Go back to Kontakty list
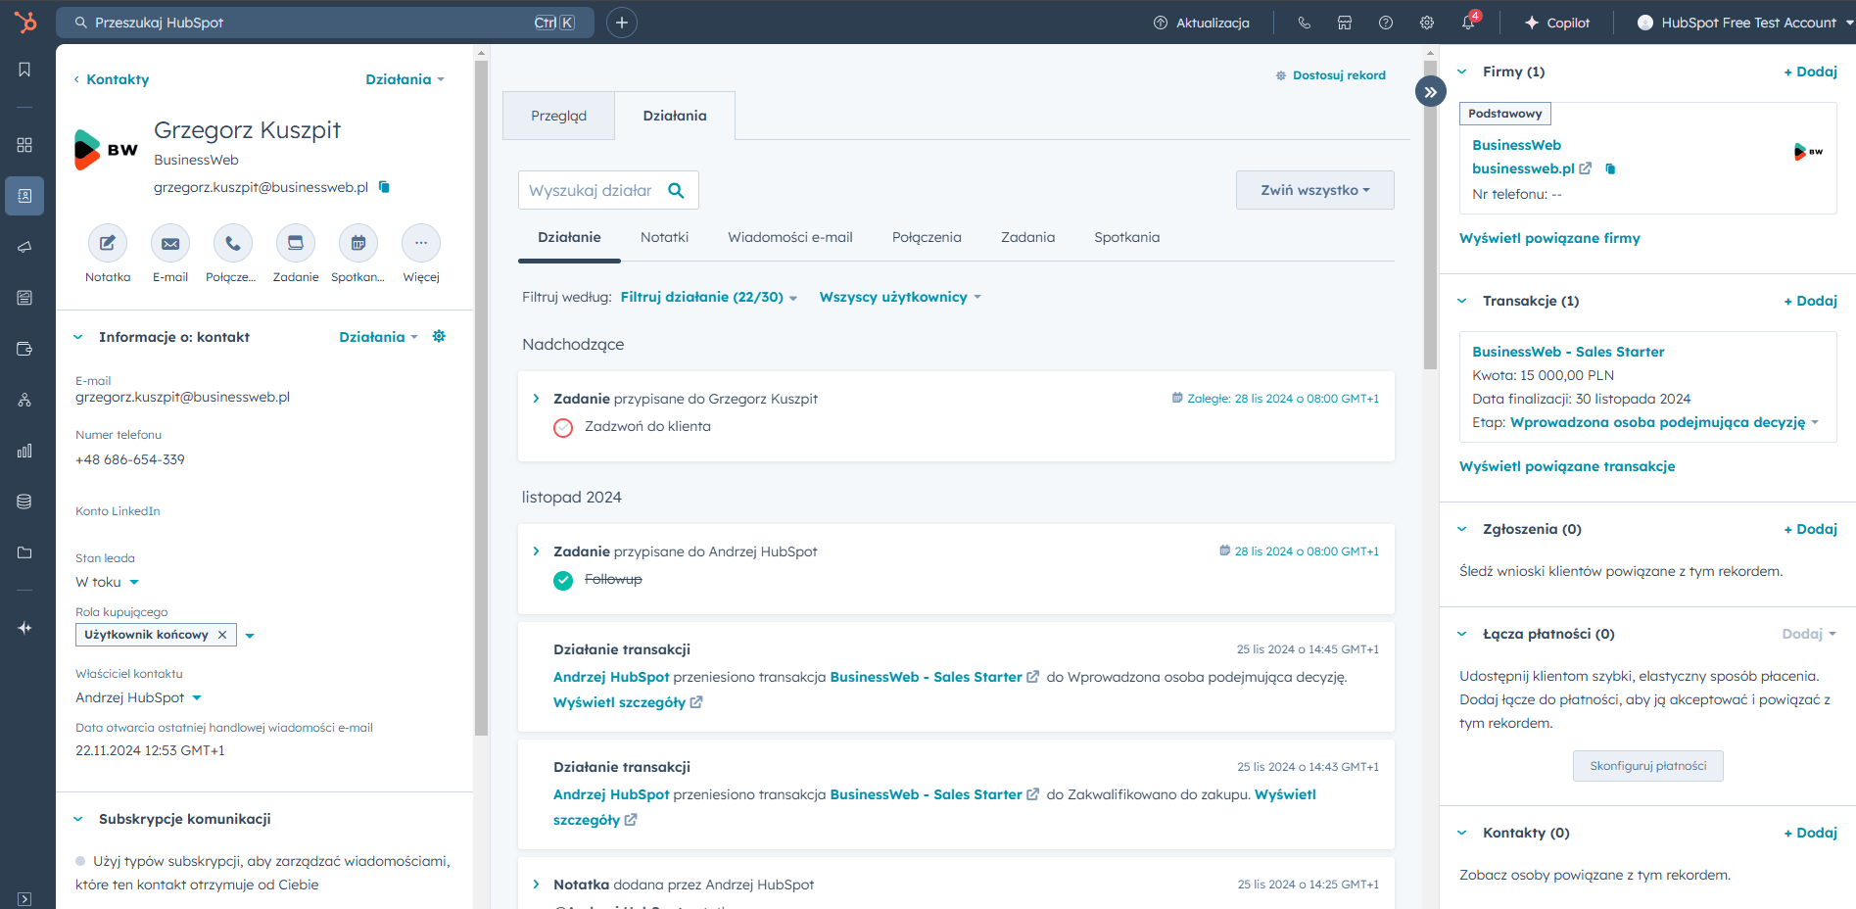1856x909 pixels. click(112, 79)
